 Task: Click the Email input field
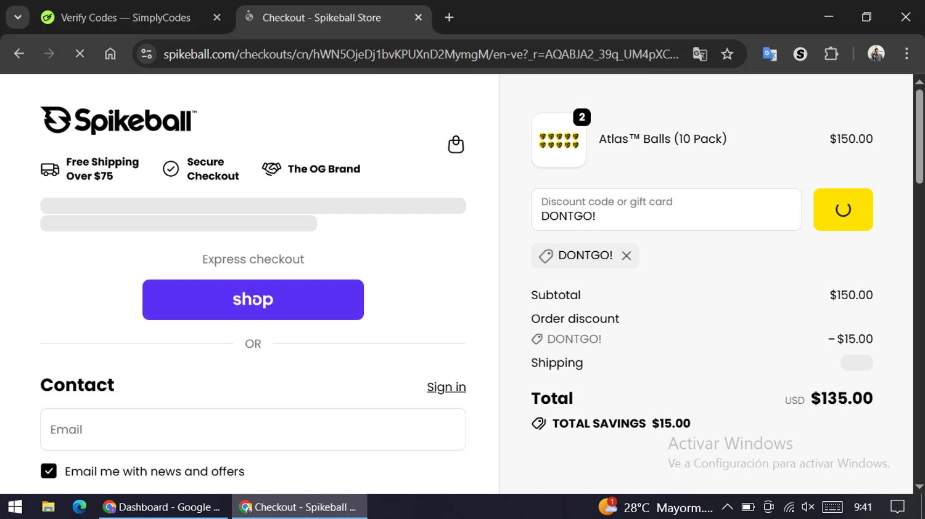tap(253, 429)
